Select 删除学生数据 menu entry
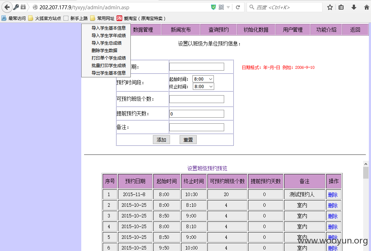This screenshot has height=251, width=371. tap(104, 50)
